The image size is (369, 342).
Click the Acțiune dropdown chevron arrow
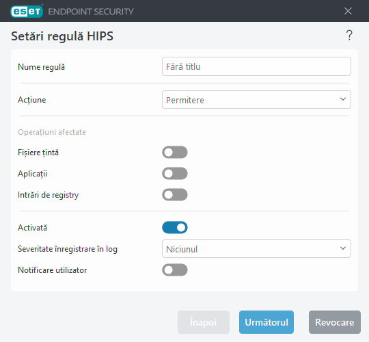[x=343, y=99]
